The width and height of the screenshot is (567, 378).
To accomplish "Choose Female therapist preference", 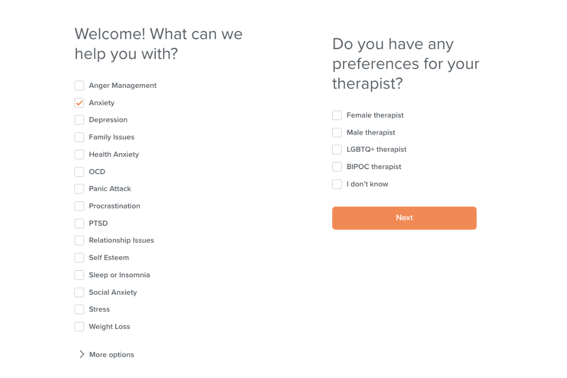I will (x=337, y=115).
